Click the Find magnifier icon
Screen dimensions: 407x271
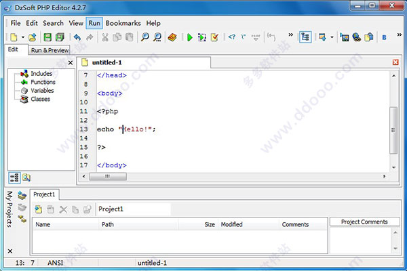point(145,37)
